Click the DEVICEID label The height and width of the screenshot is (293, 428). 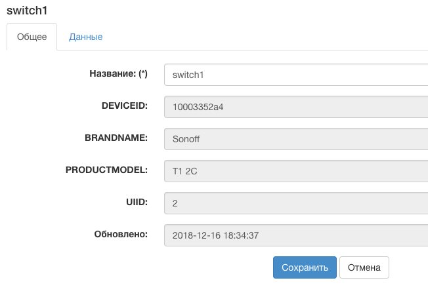point(124,106)
